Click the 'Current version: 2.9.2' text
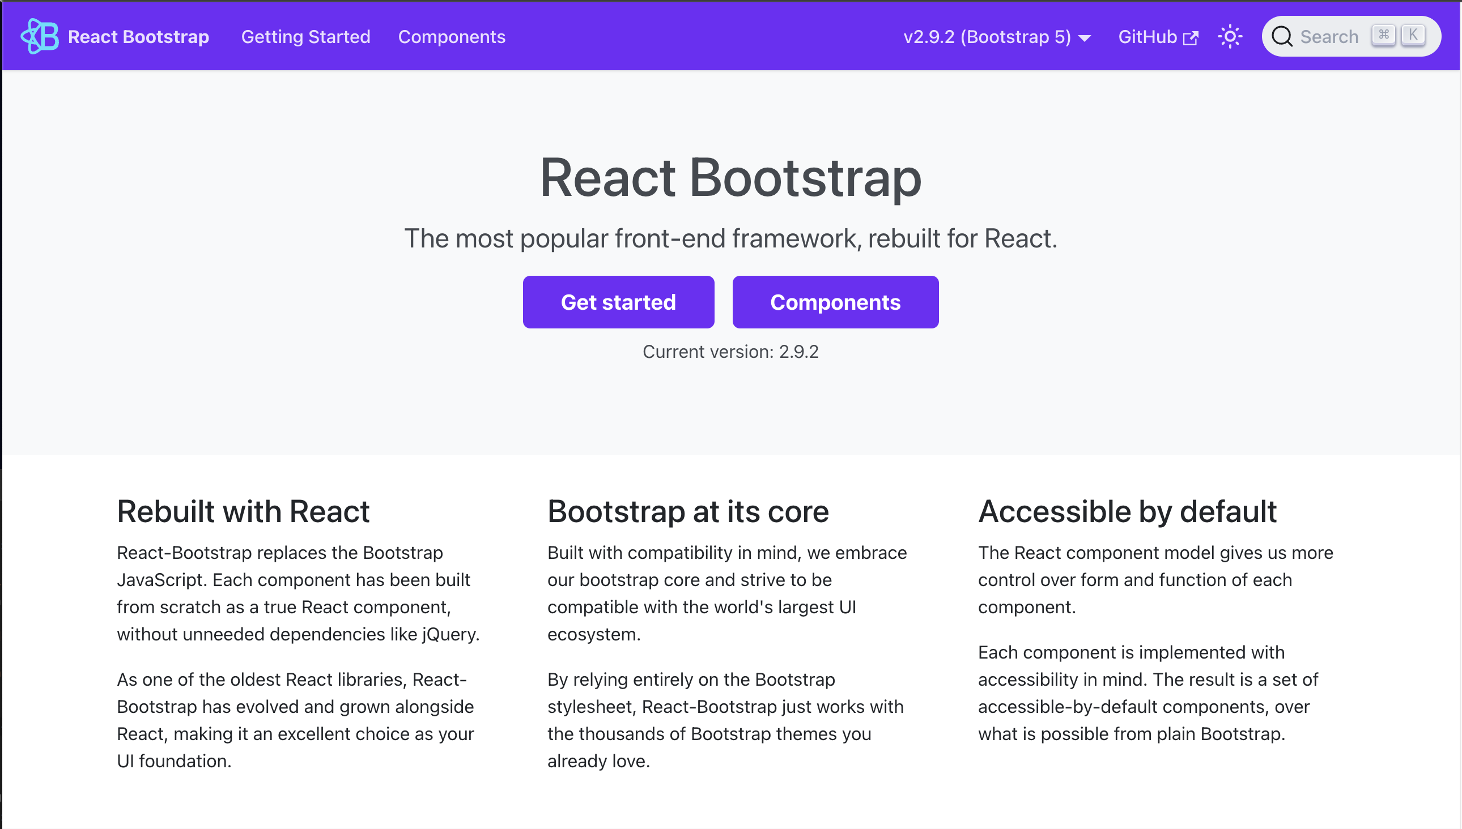 (731, 351)
